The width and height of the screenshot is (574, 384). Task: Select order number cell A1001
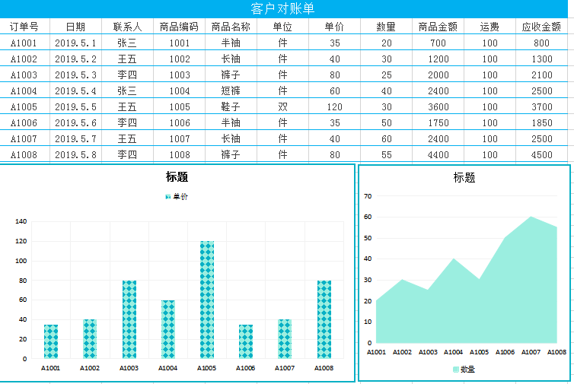click(x=24, y=43)
